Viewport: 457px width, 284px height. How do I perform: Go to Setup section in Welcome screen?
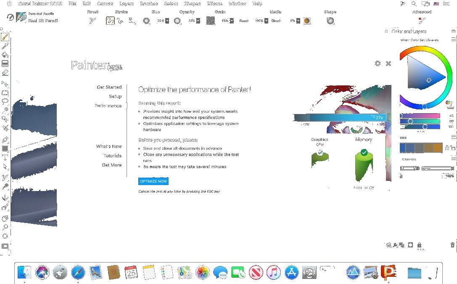[x=116, y=96]
